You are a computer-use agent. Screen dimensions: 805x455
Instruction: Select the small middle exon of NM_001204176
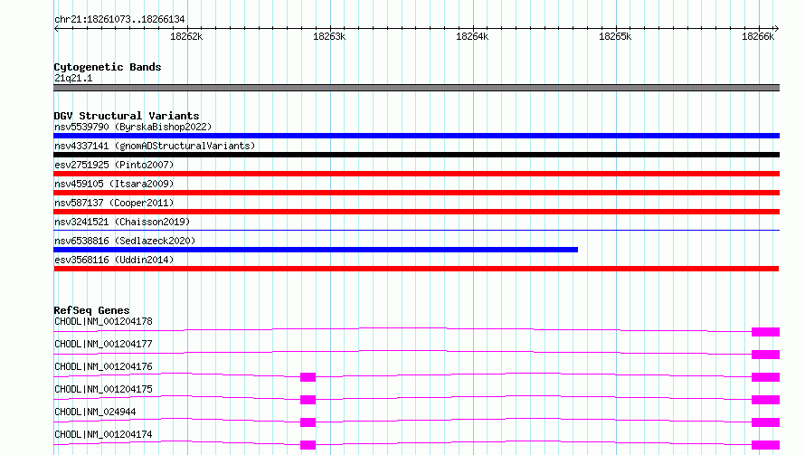tap(308, 377)
